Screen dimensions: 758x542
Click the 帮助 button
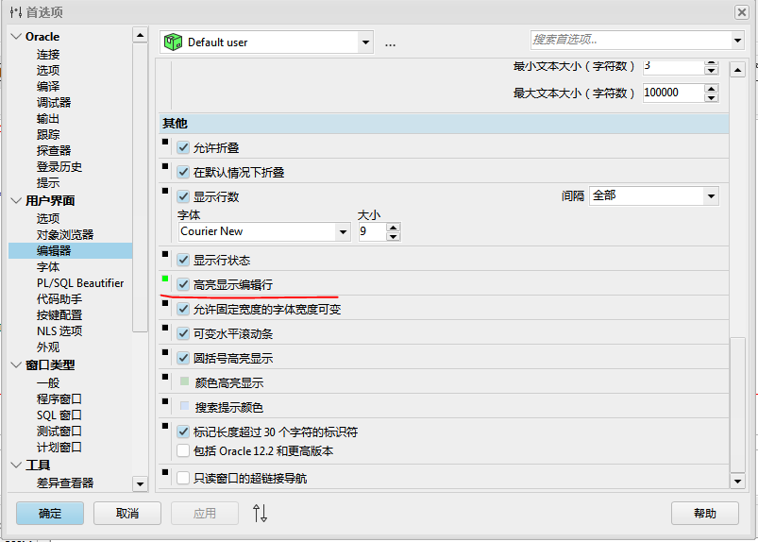pyautogui.click(x=704, y=513)
